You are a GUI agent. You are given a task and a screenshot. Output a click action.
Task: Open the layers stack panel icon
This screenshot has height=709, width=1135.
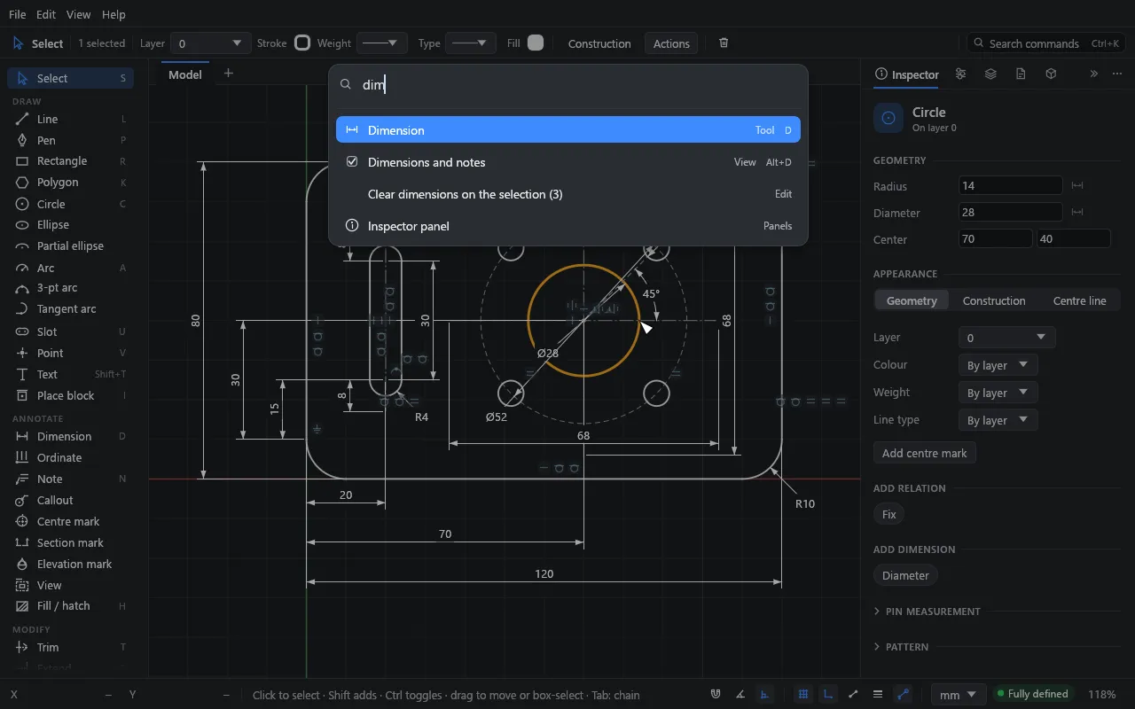[x=990, y=74]
